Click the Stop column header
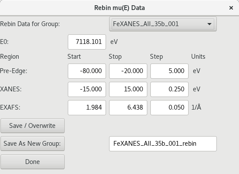Screen dimensions: 239x174 click(115, 57)
